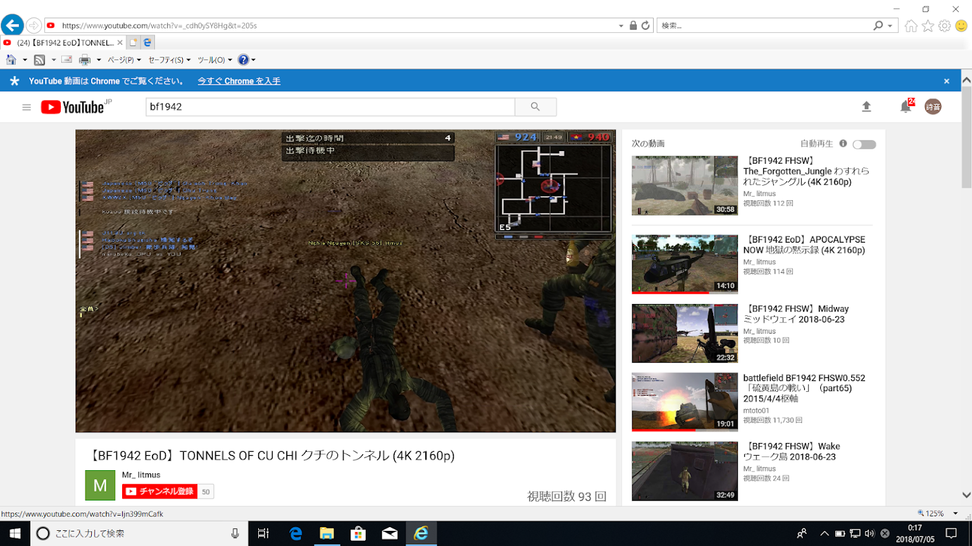Image resolution: width=972 pixels, height=546 pixels.
Task: Refresh the page with the reload icon
Action: (x=645, y=26)
